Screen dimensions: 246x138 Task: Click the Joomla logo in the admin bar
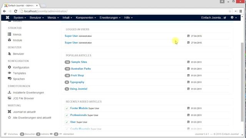tap(7, 18)
